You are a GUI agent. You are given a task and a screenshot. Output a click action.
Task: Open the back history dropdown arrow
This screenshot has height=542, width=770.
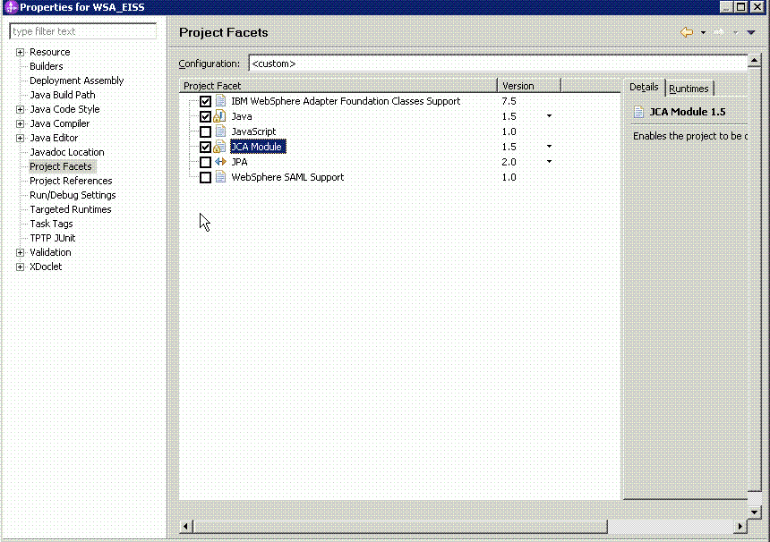703,33
